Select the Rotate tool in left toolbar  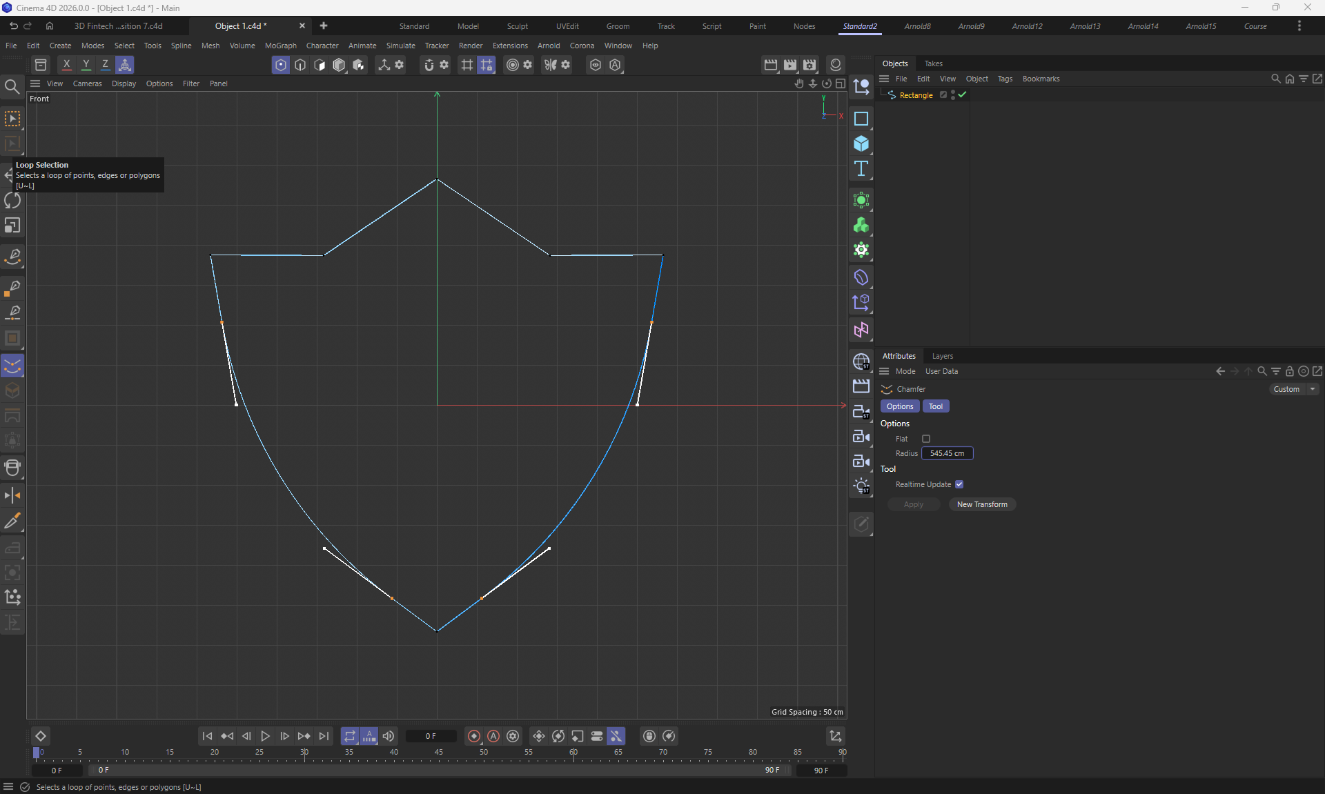pos(12,201)
